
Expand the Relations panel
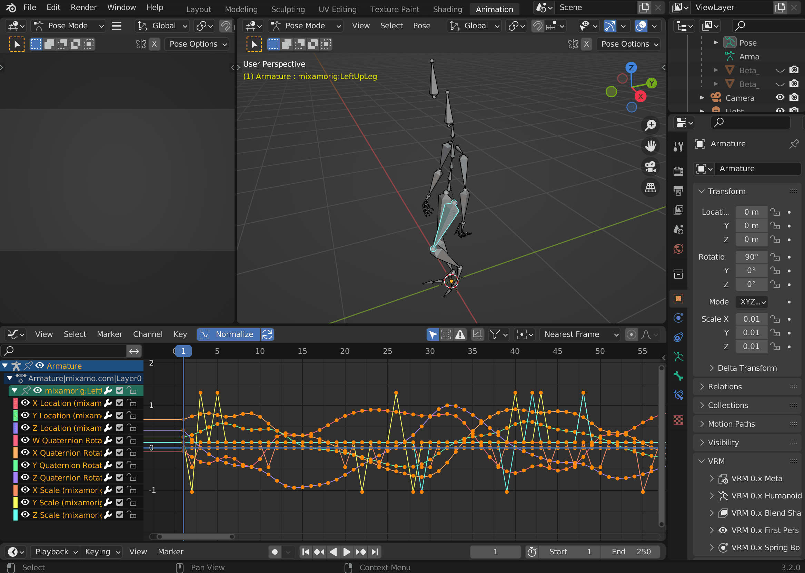(x=746, y=387)
